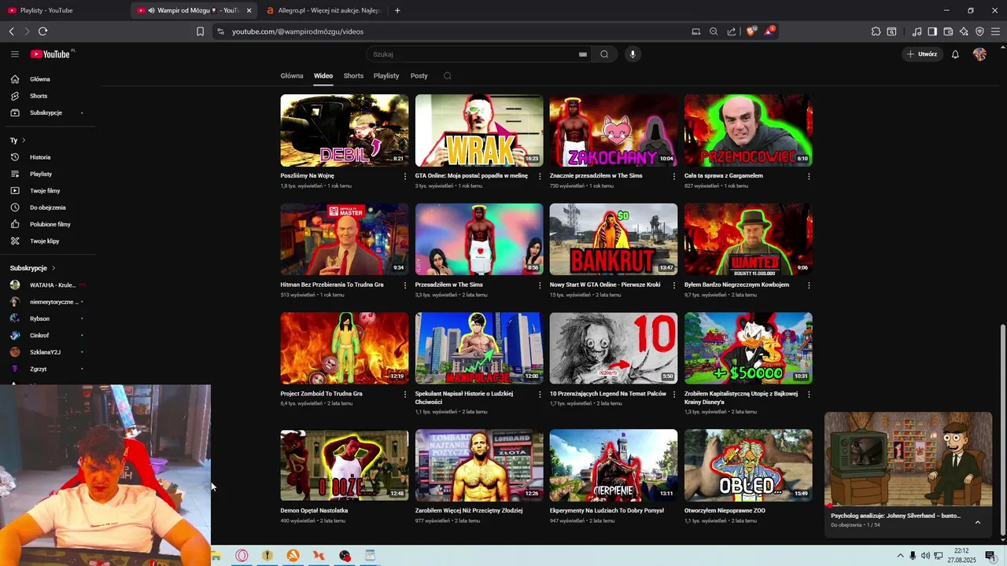Show hidden system tray icons
The width and height of the screenshot is (1007, 566).
(900, 556)
